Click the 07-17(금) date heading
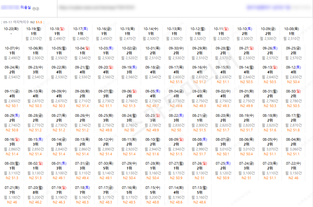 tap(106, 188)
